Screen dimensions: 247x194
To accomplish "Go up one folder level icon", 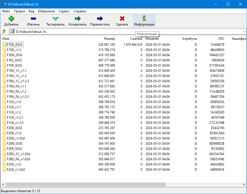I will click(4, 32).
